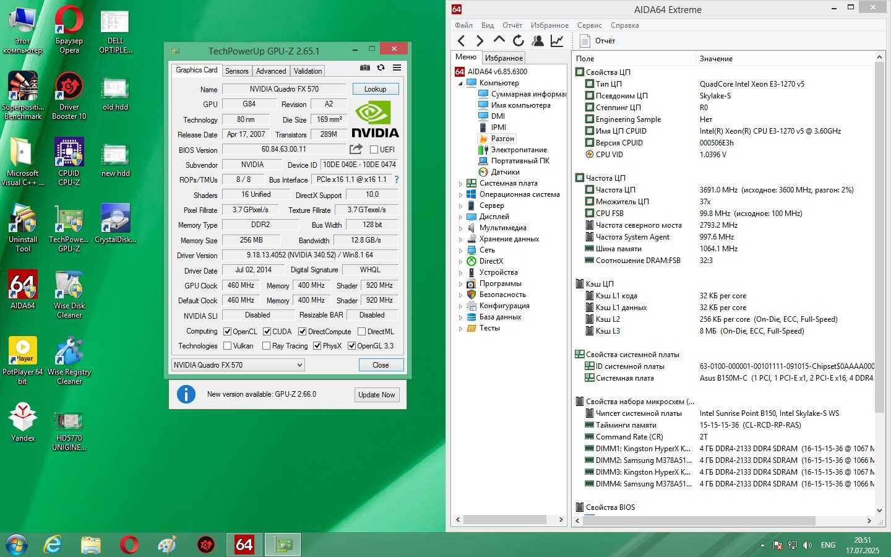Toggle the CUDA checkbox
The height and width of the screenshot is (557, 891).
coord(267,331)
